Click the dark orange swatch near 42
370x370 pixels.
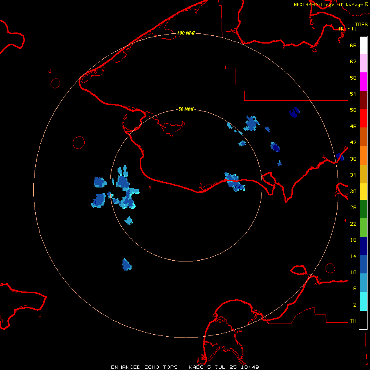(x=363, y=137)
